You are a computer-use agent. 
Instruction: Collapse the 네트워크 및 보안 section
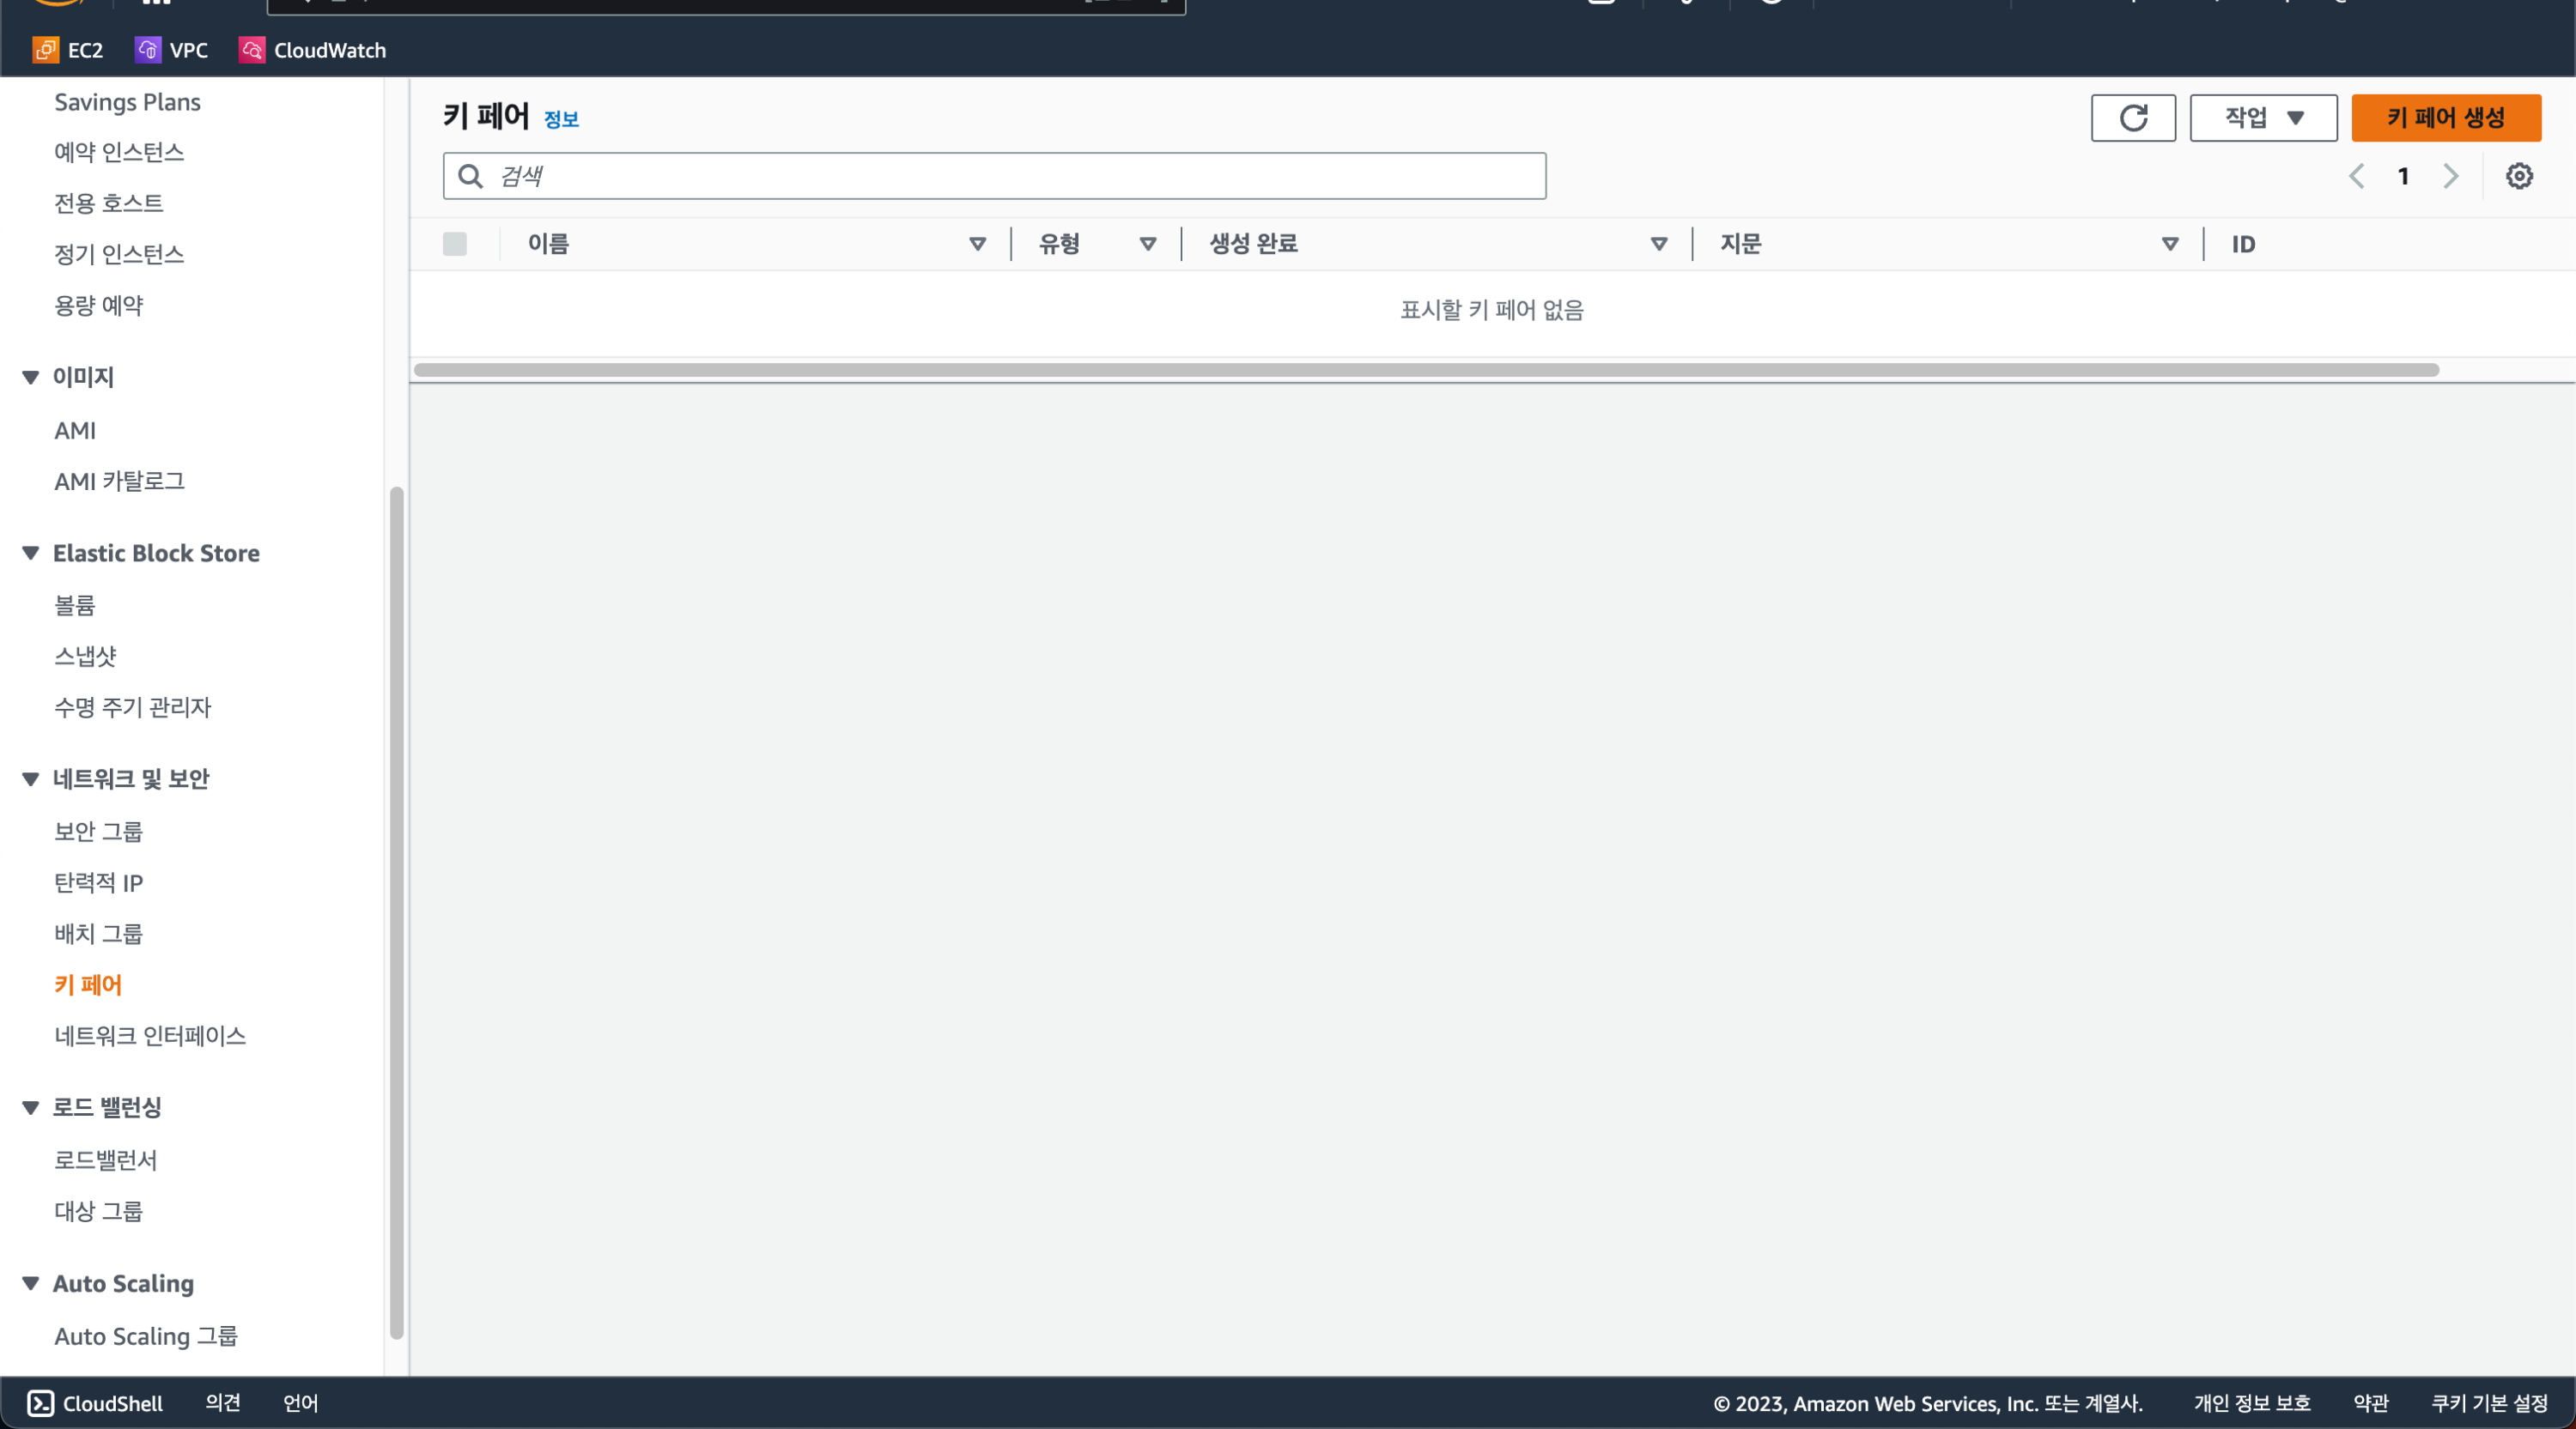point(30,779)
